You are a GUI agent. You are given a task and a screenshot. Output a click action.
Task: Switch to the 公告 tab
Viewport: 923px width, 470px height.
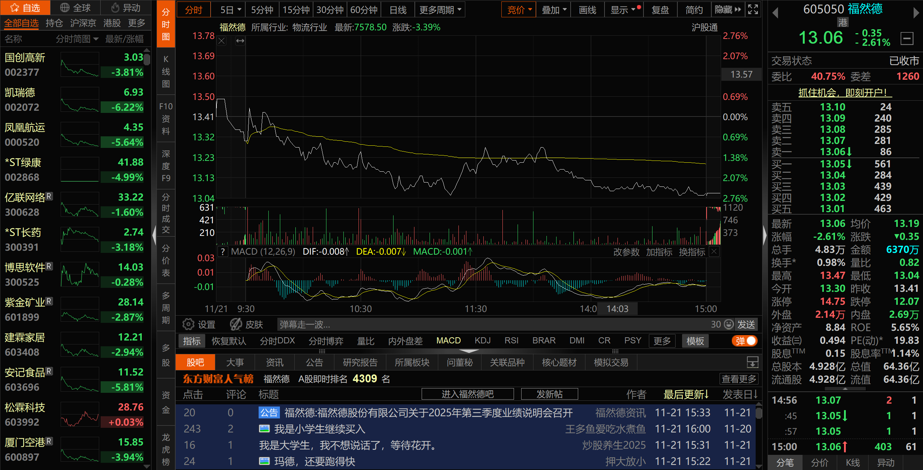coord(314,362)
